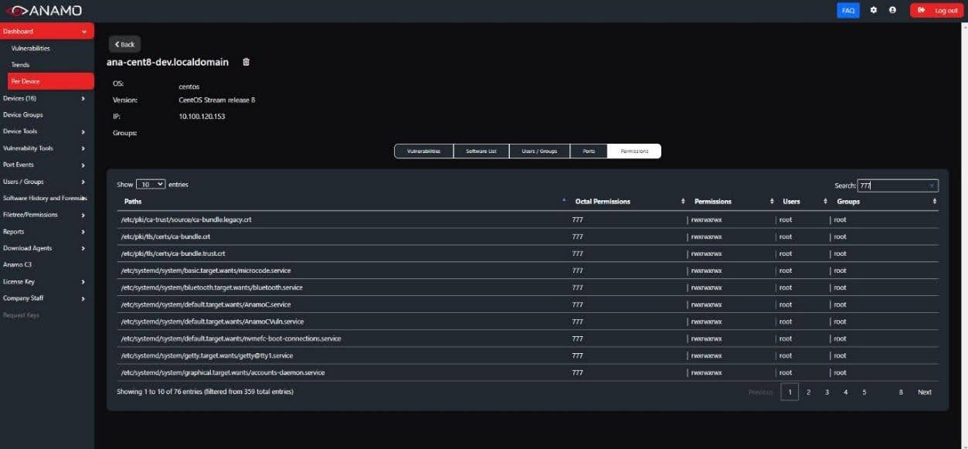Screen dimensions: 968x449
Task: Clear the search field with X icon
Action: (932, 185)
